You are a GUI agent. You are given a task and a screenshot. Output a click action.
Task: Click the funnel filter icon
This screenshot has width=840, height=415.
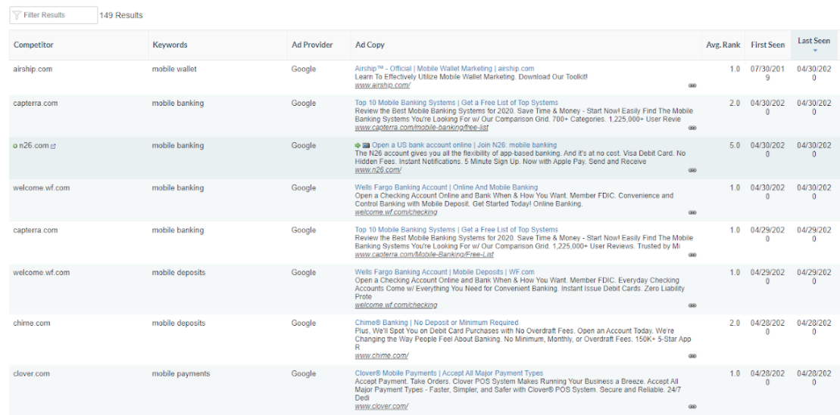point(17,15)
